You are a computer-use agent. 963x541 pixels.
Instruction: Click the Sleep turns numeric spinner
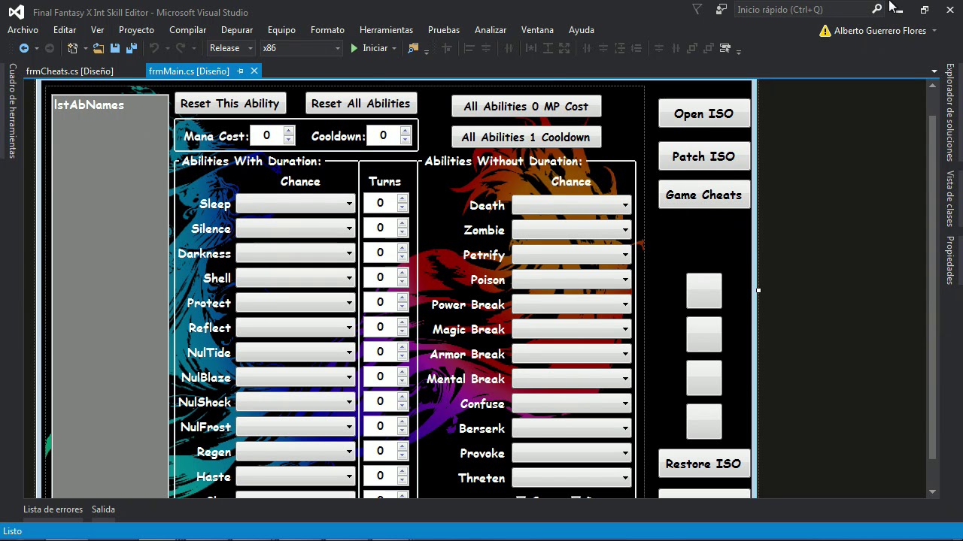pos(385,203)
